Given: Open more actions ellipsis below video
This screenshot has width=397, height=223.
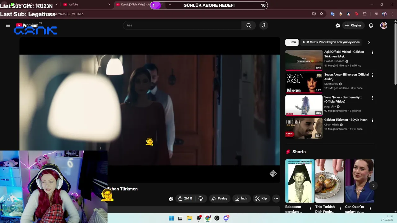Looking at the screenshot, I should pos(276,199).
